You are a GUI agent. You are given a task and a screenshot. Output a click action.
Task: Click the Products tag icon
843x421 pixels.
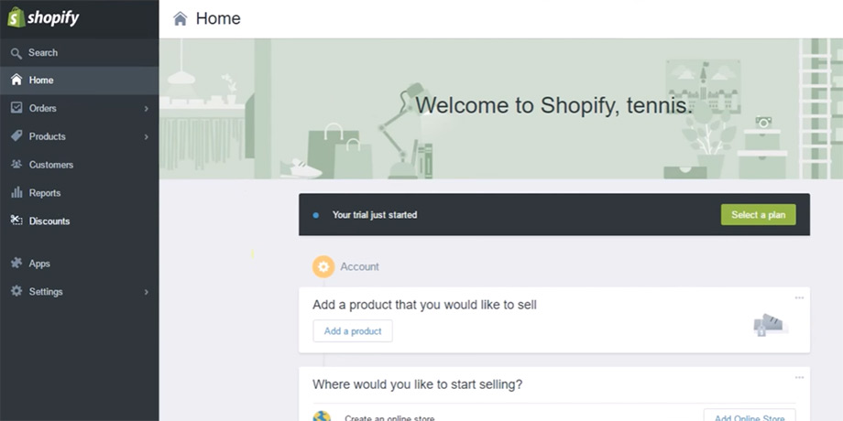tap(16, 135)
